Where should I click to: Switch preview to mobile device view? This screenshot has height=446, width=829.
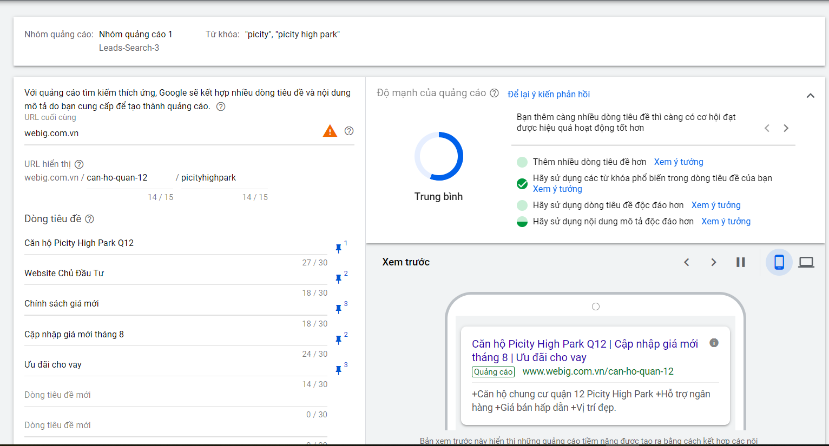coord(779,262)
